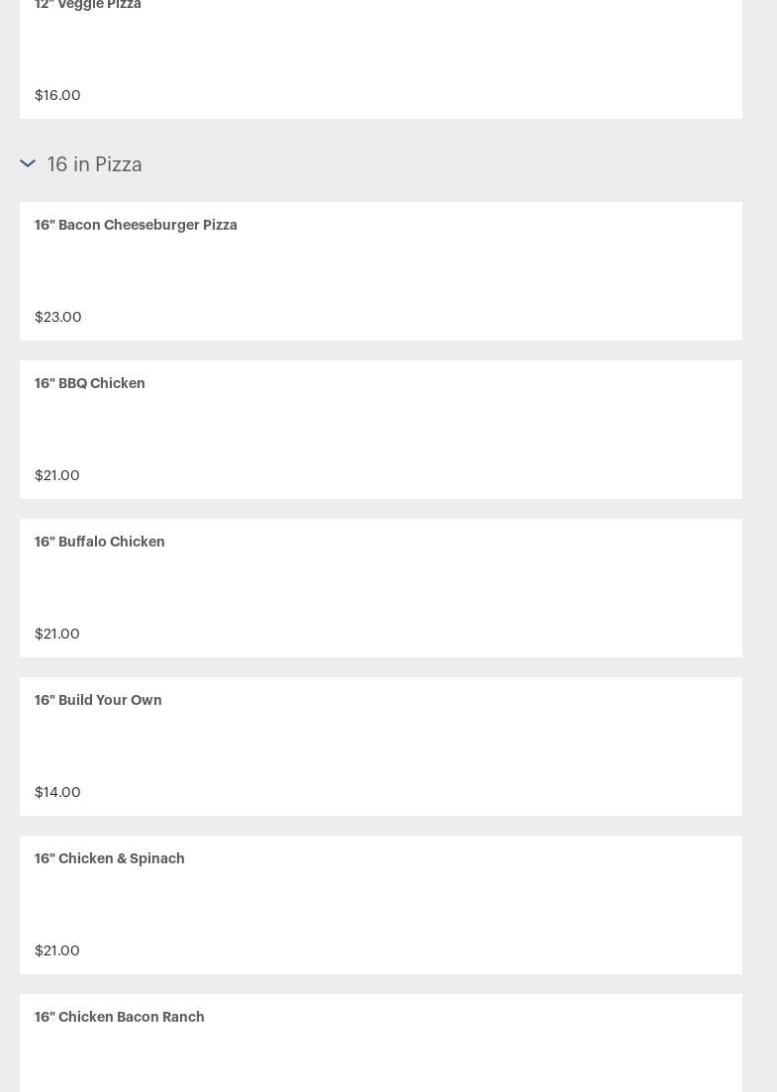Image resolution: width=777 pixels, height=1092 pixels.
Task: Click the $16.00 price on Veggie Pizza
Action: [x=57, y=95]
